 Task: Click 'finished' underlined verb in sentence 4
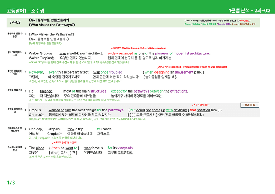pos(46,91)
